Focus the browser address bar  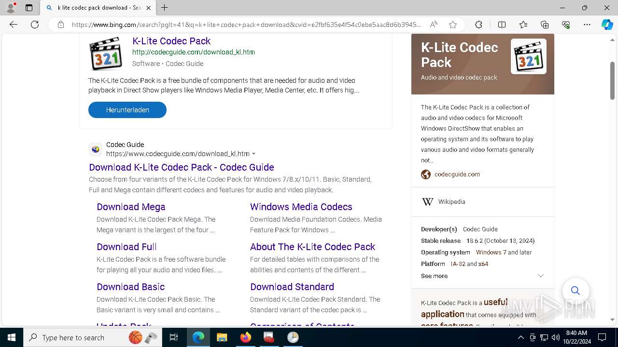246,25
